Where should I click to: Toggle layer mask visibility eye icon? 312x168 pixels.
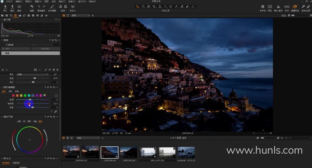pyautogui.click(x=35, y=70)
